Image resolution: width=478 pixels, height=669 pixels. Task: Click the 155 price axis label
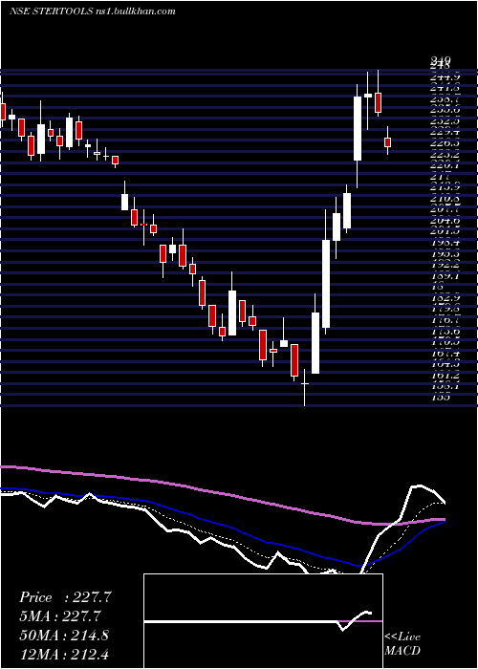pos(440,398)
